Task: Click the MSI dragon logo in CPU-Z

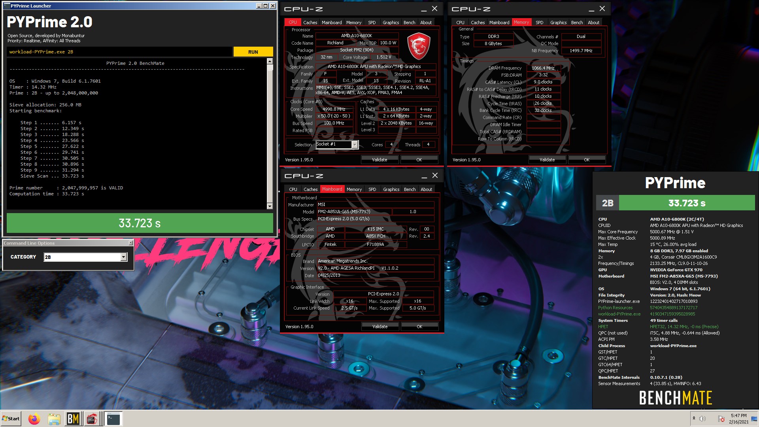Action: 419,46
